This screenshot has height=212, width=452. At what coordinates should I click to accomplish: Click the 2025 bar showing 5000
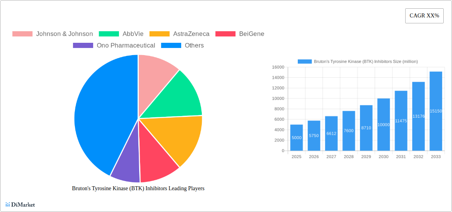pyautogui.click(x=297, y=138)
